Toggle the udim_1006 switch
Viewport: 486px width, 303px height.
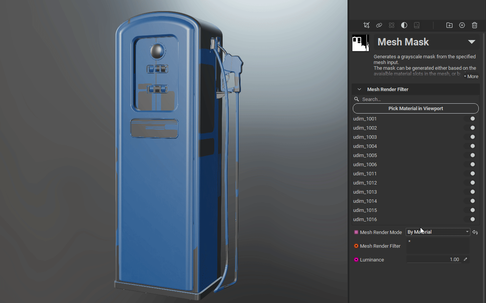coord(470,164)
